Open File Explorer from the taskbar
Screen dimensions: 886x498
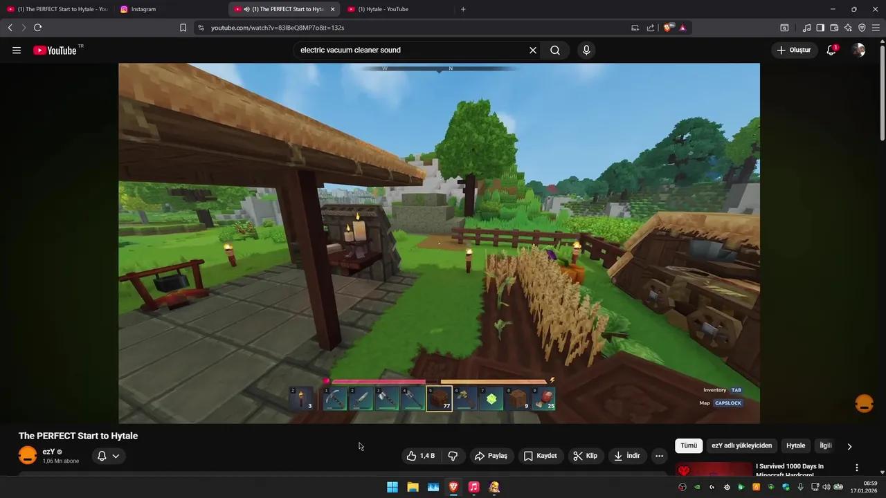point(413,487)
